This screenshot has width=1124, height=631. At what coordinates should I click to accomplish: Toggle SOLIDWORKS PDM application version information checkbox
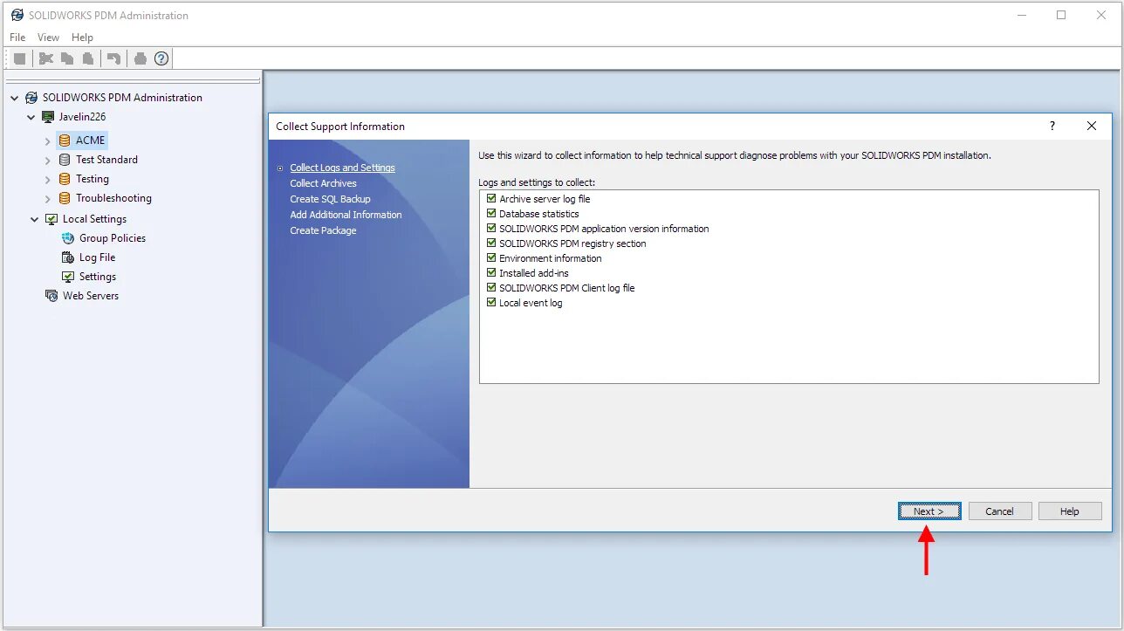click(491, 229)
